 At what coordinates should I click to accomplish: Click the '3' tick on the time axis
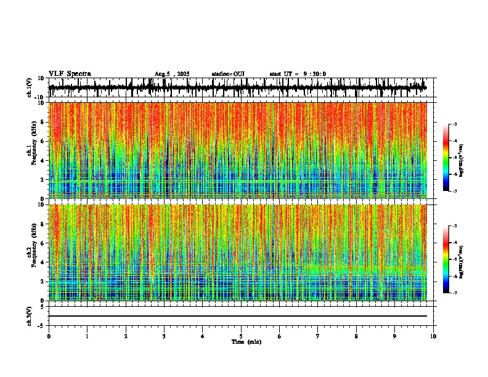[164, 336]
